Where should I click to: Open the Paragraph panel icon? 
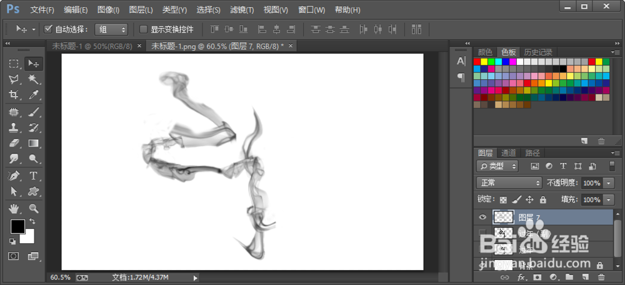pyautogui.click(x=461, y=77)
